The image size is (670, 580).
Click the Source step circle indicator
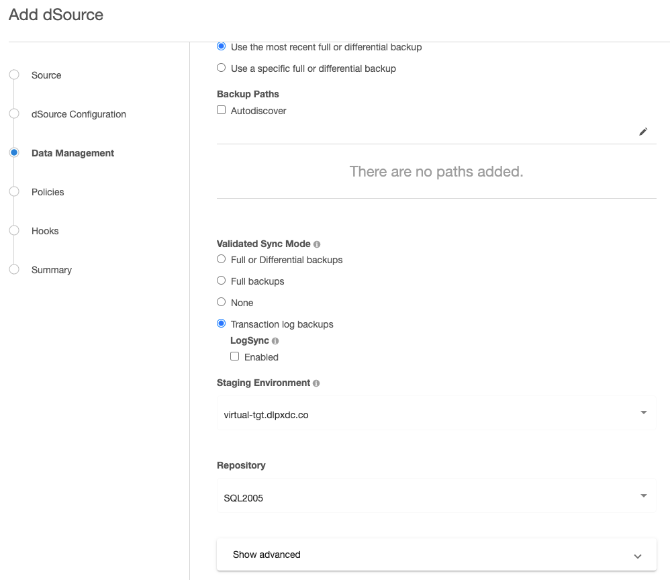[14, 75]
